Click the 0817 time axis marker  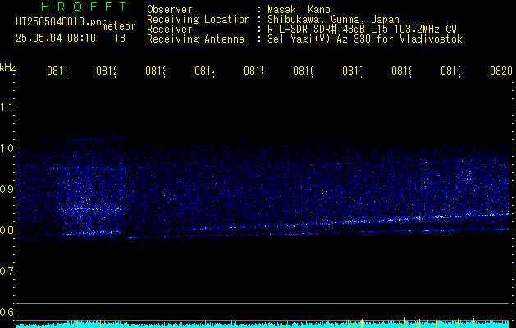(352, 71)
